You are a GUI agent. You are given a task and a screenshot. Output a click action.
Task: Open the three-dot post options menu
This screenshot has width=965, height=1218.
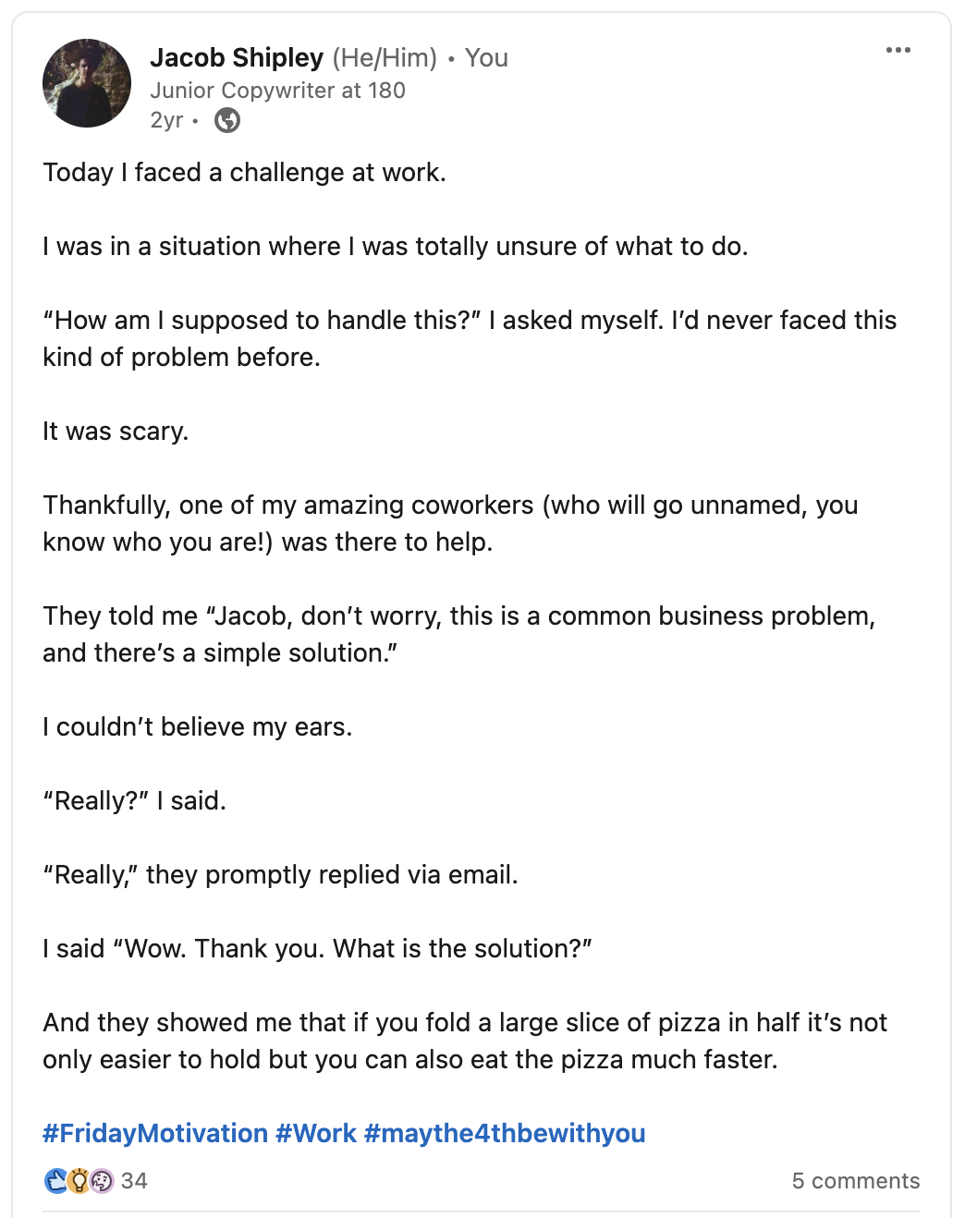point(898,51)
